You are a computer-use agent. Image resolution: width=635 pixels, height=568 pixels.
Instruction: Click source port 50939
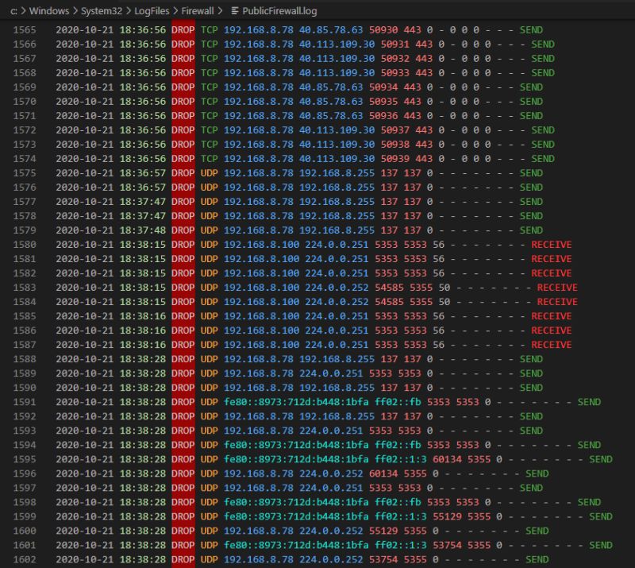(x=394, y=159)
